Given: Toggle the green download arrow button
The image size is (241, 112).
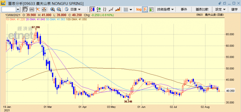Looking at the screenshot, I should [151, 9].
